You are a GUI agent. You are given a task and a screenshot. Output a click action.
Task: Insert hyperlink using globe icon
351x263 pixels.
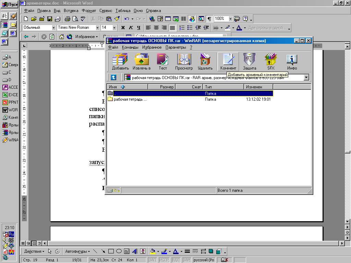pyautogui.click(x=152, y=19)
